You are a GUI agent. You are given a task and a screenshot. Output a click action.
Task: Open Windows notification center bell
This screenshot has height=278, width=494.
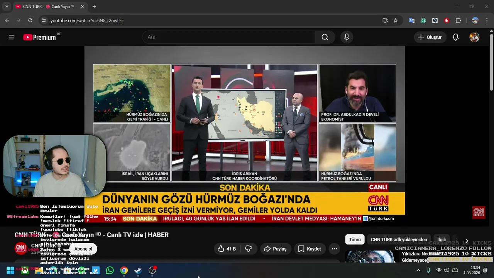click(486, 270)
